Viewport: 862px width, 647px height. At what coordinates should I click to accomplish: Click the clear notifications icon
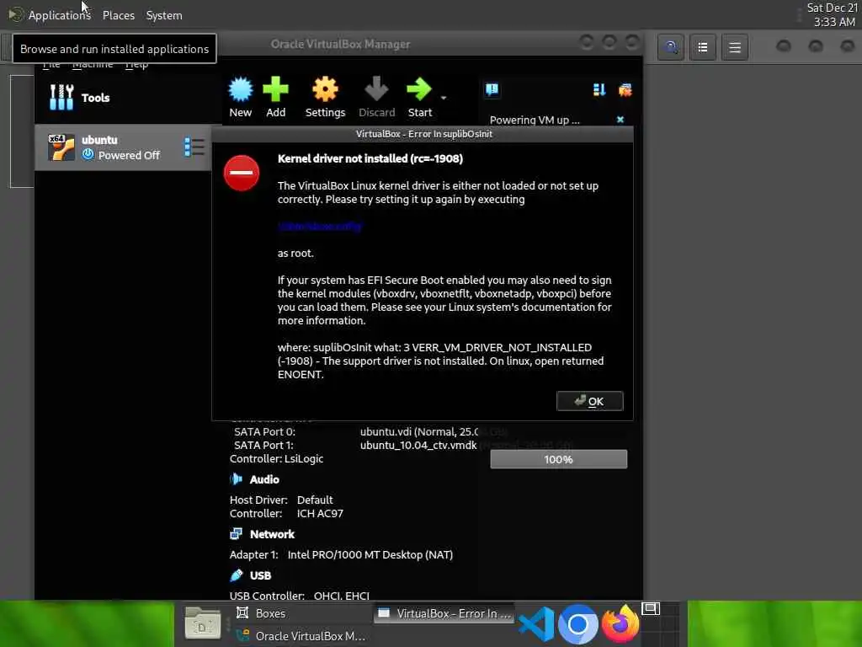pyautogui.click(x=625, y=89)
